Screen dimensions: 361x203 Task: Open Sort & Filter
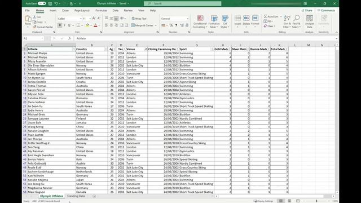287,21
